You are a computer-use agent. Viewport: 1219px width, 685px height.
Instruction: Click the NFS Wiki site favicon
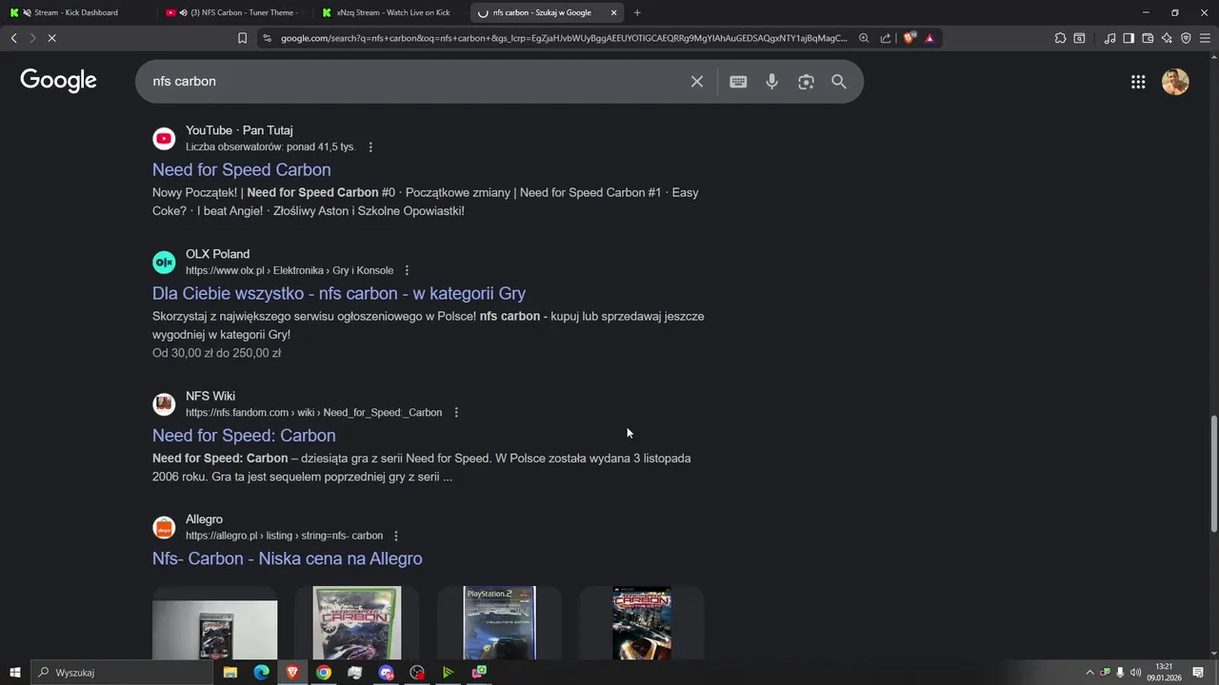164,404
